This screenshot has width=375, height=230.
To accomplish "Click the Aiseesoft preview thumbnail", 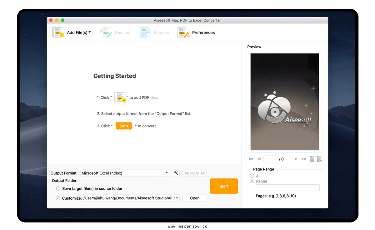I will pos(285,102).
